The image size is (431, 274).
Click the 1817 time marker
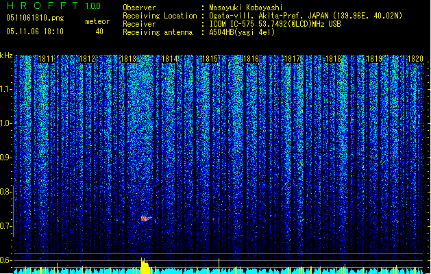tap(293, 59)
